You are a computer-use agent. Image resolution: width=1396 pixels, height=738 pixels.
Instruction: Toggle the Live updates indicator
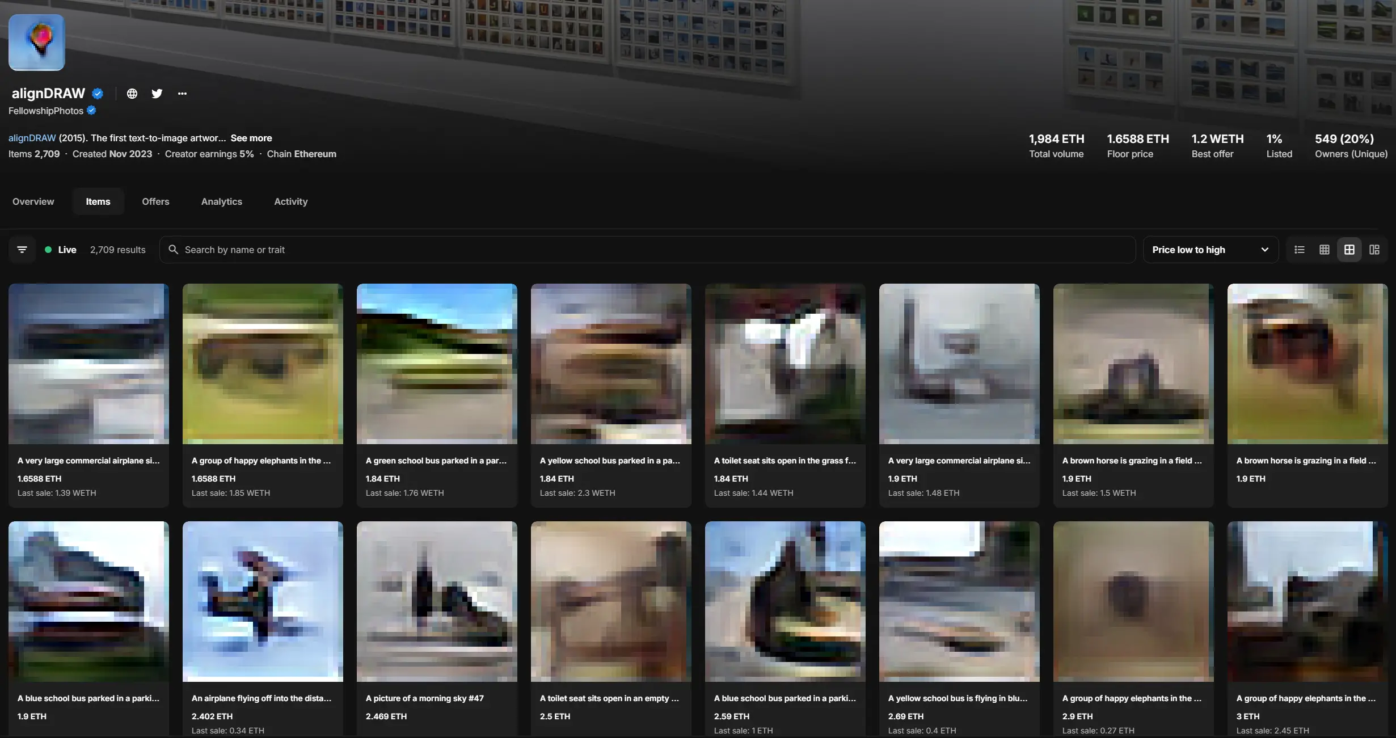coord(60,250)
